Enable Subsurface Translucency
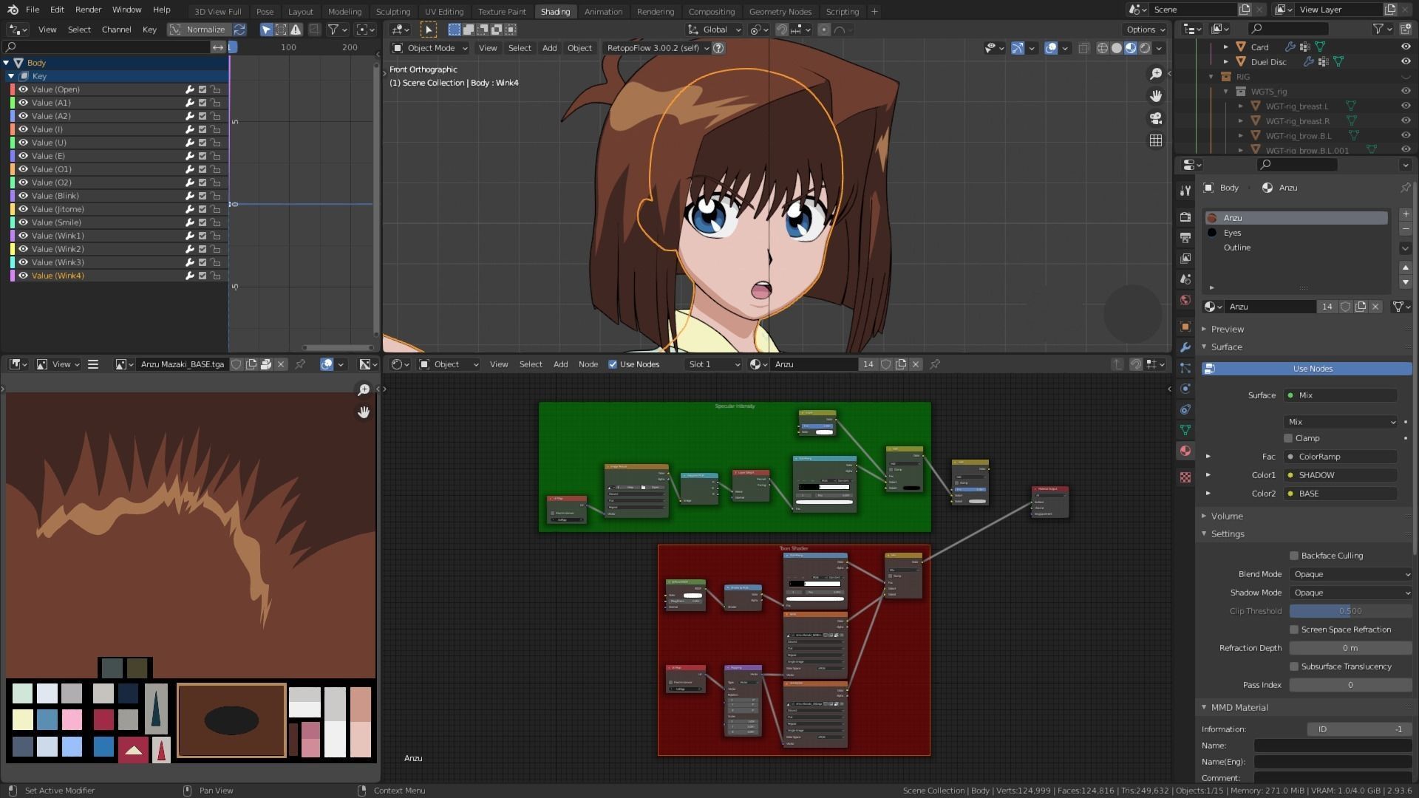 tap(1294, 666)
